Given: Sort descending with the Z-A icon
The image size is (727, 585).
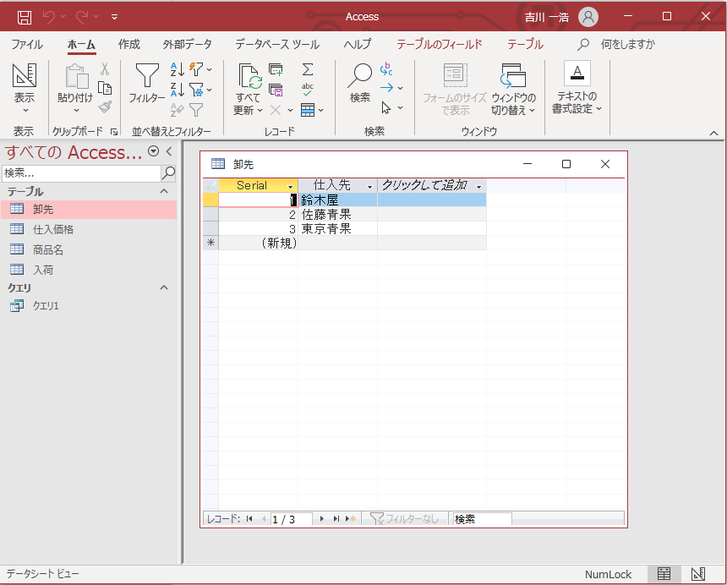Looking at the screenshot, I should click(x=177, y=89).
